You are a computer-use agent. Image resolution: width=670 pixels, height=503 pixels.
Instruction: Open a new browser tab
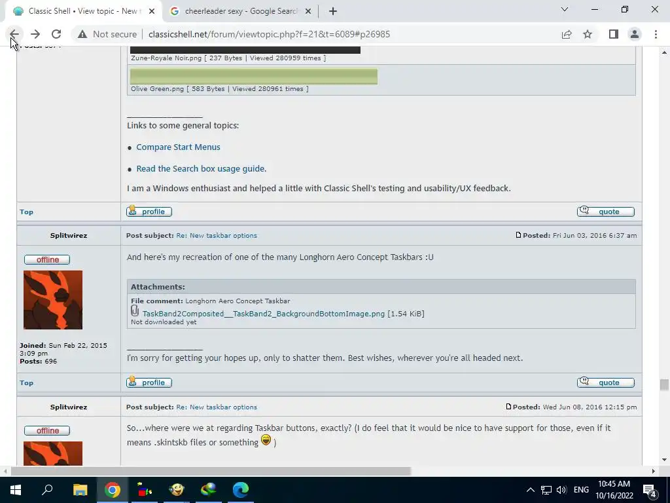pyautogui.click(x=333, y=11)
